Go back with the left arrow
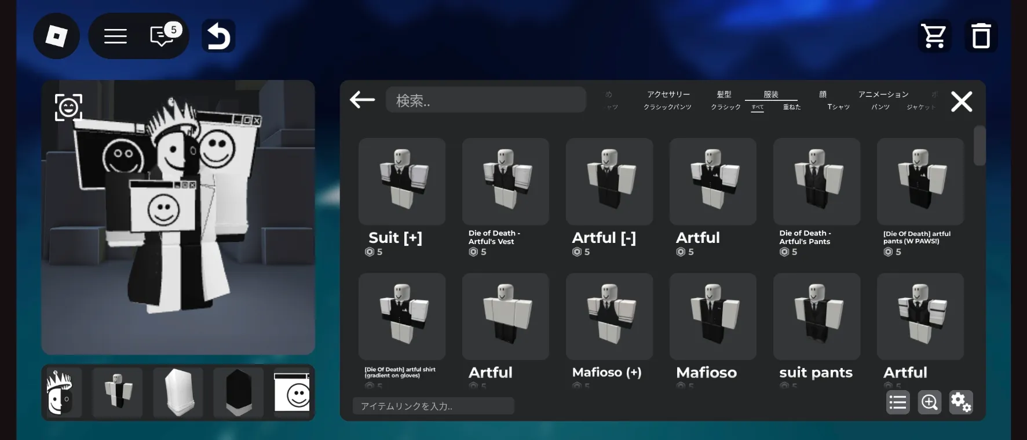 pos(363,100)
